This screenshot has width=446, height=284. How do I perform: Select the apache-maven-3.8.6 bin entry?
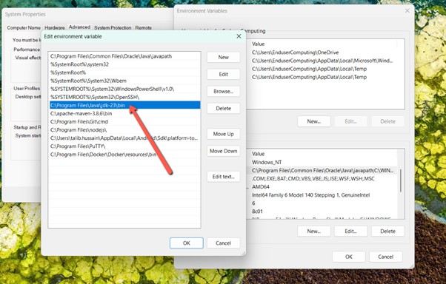pyautogui.click(x=125, y=114)
